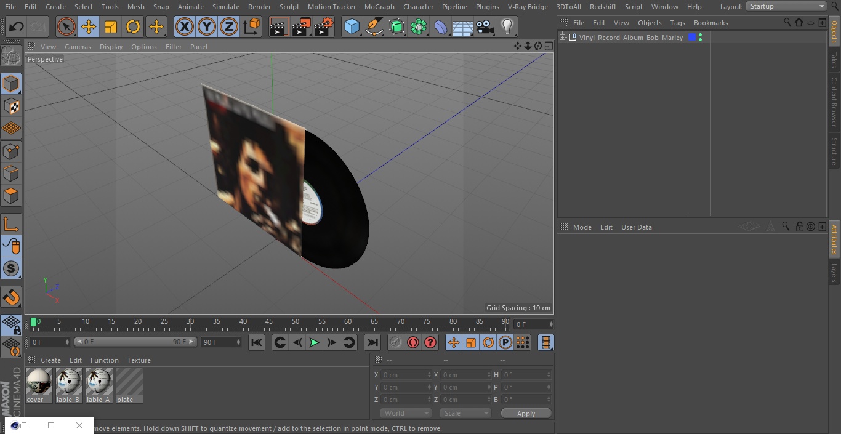Switch to Content Browser tab
841x434 pixels.
click(834, 102)
